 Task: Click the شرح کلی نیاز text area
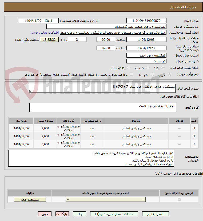(x=102, y=88)
